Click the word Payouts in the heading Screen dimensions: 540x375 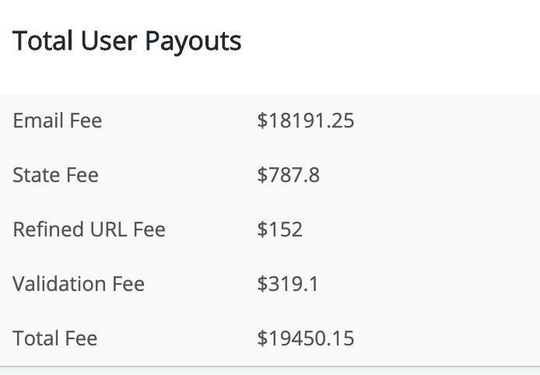[193, 42]
